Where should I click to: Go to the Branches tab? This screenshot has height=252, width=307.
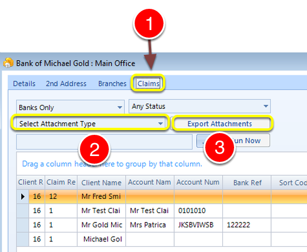(112, 84)
